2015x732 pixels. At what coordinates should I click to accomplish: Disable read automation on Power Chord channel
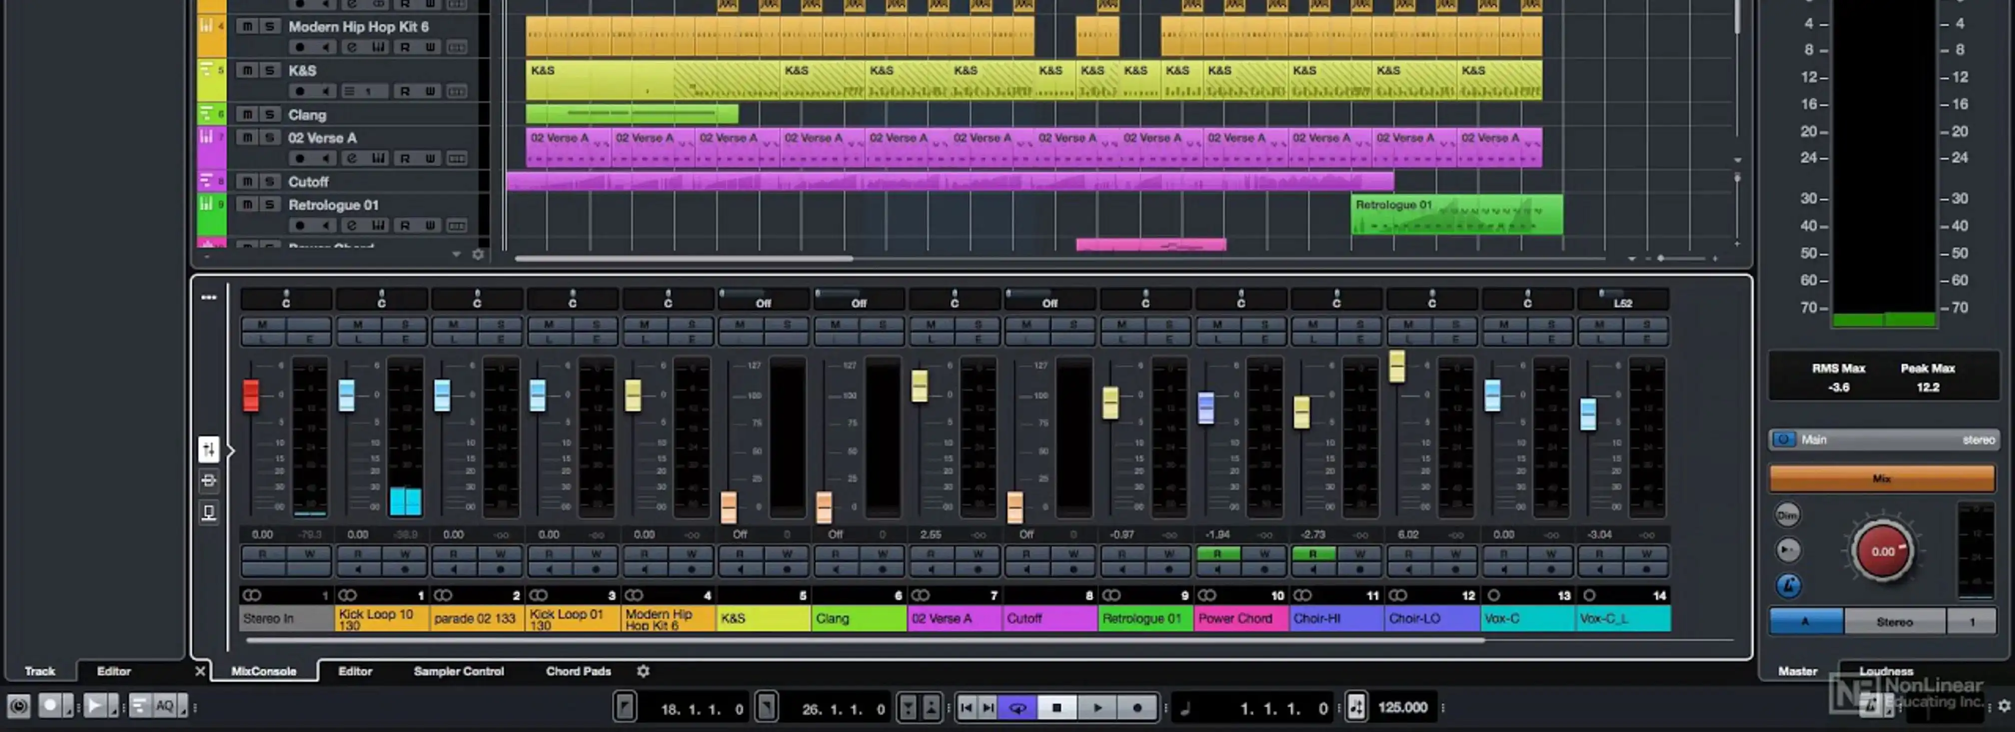pos(1217,554)
